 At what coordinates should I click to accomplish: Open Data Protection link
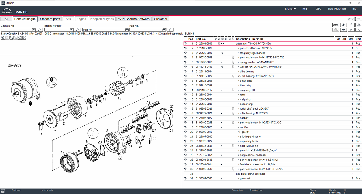[337, 9]
